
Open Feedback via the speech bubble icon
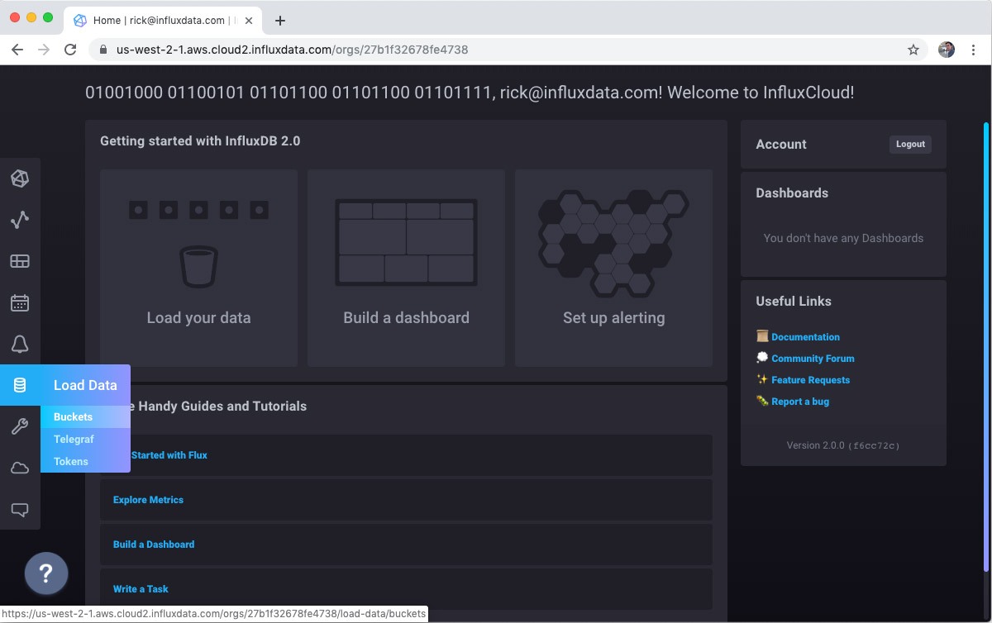tap(21, 509)
